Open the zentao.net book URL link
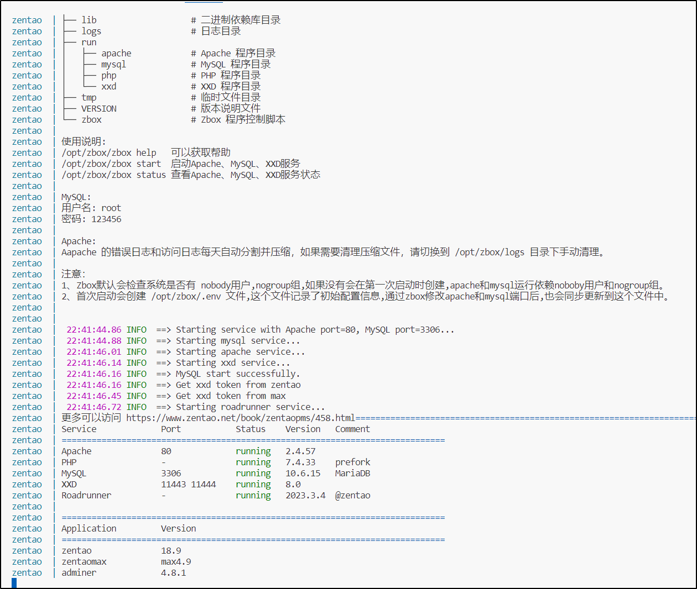Screen dimensions: 697x589 click(241, 418)
